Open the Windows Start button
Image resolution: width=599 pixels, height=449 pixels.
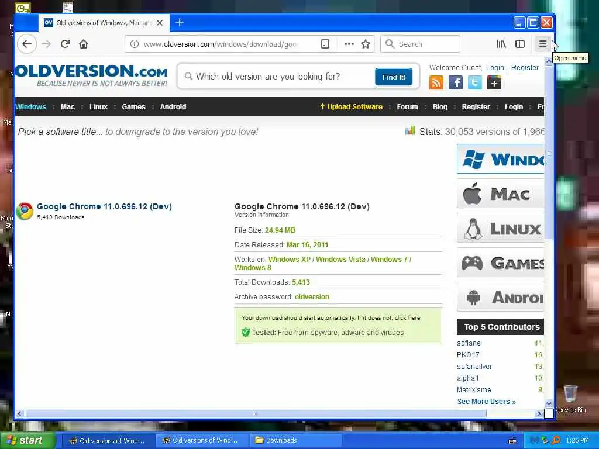pyautogui.click(x=27, y=441)
